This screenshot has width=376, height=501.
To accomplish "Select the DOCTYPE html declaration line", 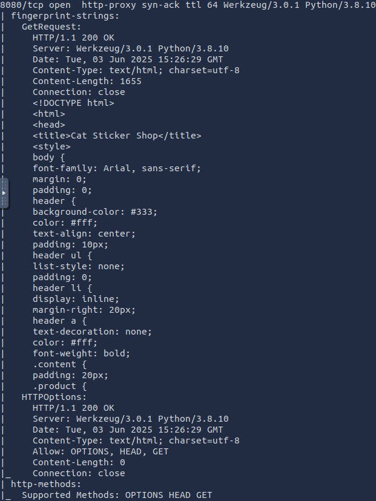I will [73, 103].
